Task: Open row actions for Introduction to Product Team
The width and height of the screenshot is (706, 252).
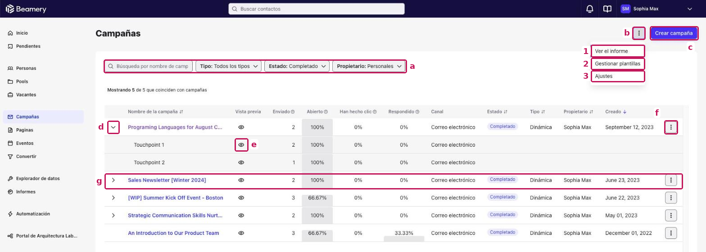Action: pos(671,233)
